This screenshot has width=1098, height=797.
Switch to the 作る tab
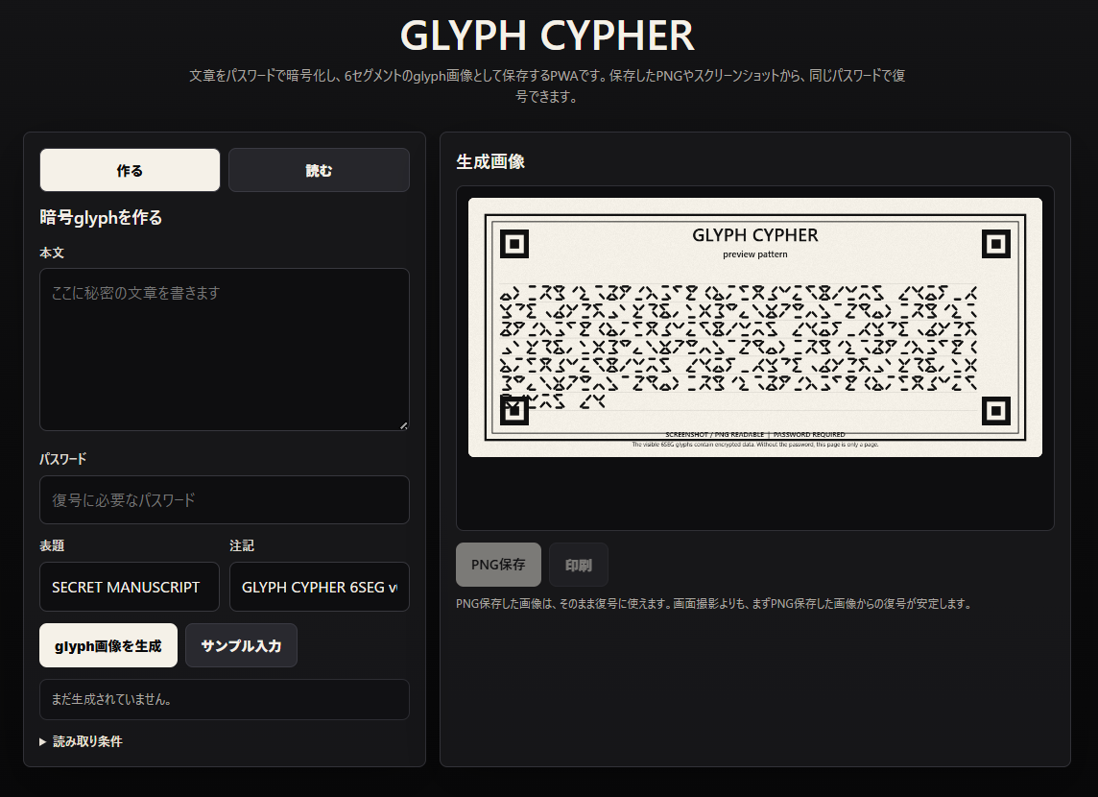click(130, 170)
